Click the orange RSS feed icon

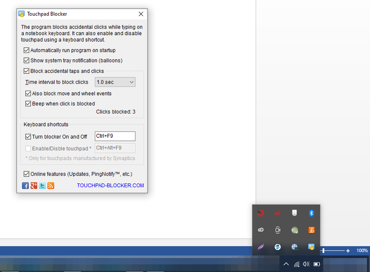(51, 185)
